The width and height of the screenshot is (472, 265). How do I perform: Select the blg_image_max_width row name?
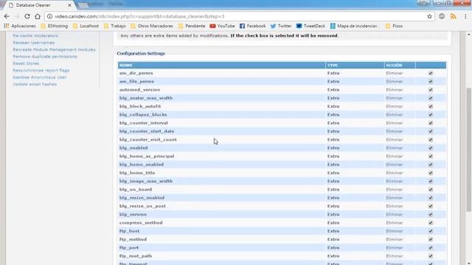(146, 181)
